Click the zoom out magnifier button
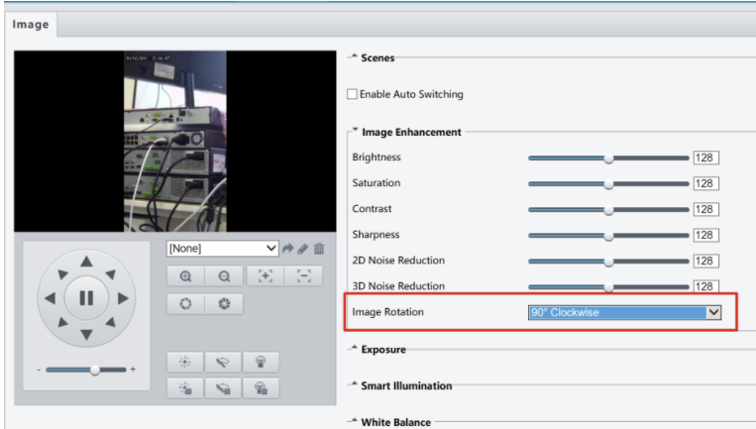 pos(224,276)
